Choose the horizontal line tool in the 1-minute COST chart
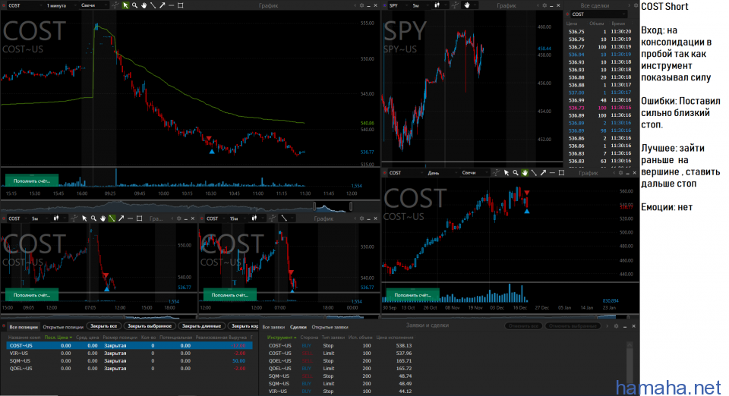729x396 pixels. tap(172, 5)
